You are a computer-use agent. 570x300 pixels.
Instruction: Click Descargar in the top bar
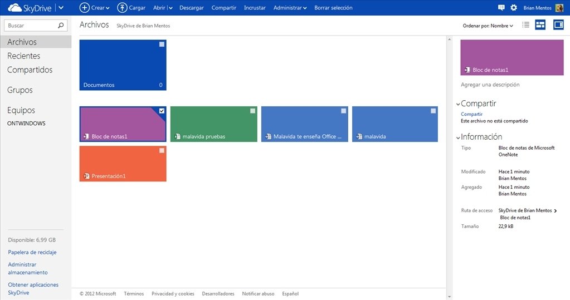(192, 8)
